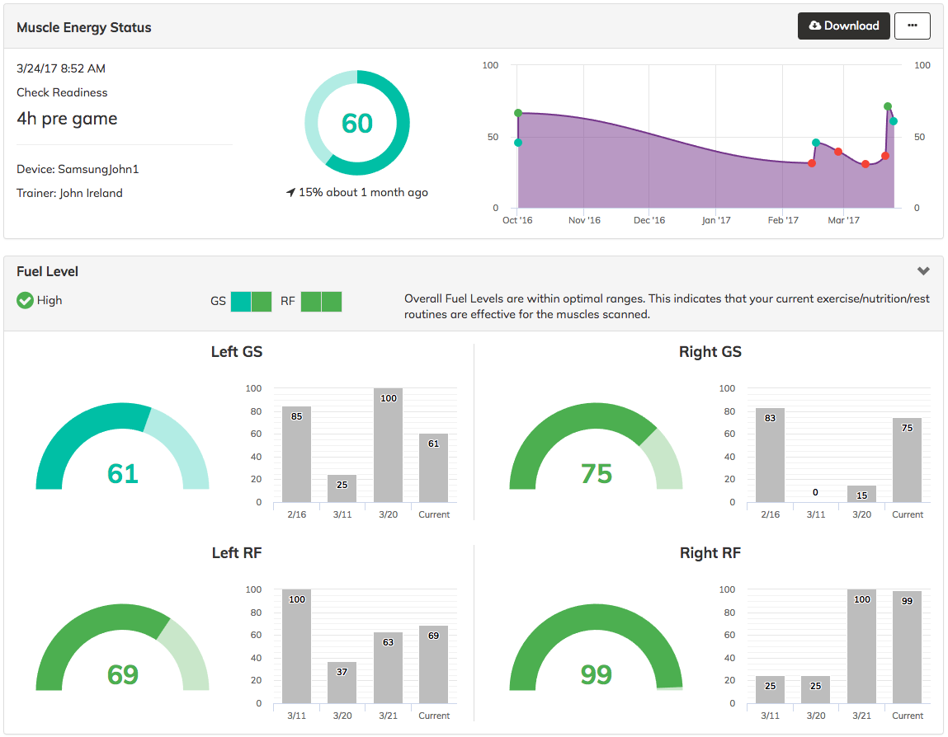The width and height of the screenshot is (948, 737).
Task: Click the green High status check icon
Action: click(25, 300)
